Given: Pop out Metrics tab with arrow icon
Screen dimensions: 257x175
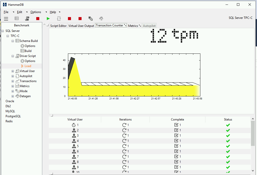Looking at the screenshot, I should pyautogui.click(x=140, y=26).
